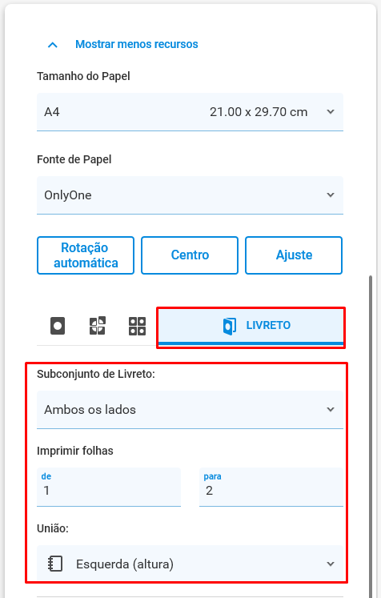Image resolution: width=381 pixels, height=598 pixels.
Task: Click the arrow on OnlyOne paper source
Action: (x=331, y=195)
